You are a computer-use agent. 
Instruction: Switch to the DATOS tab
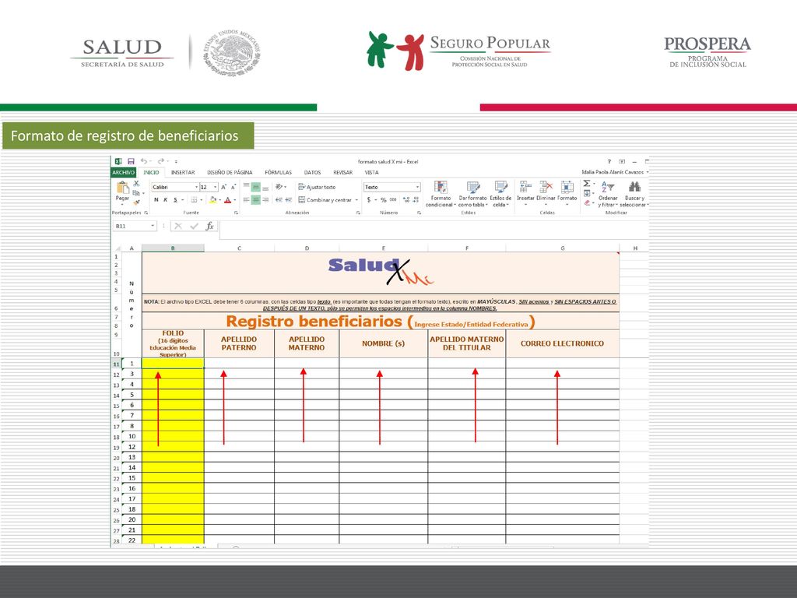click(312, 172)
